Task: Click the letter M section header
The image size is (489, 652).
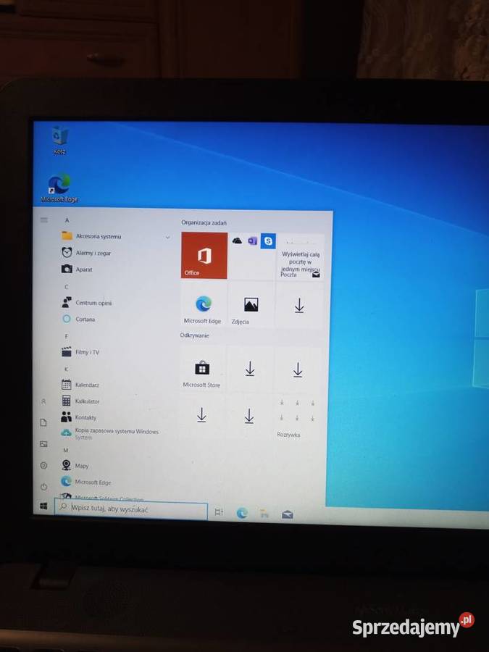Action: 66,451
